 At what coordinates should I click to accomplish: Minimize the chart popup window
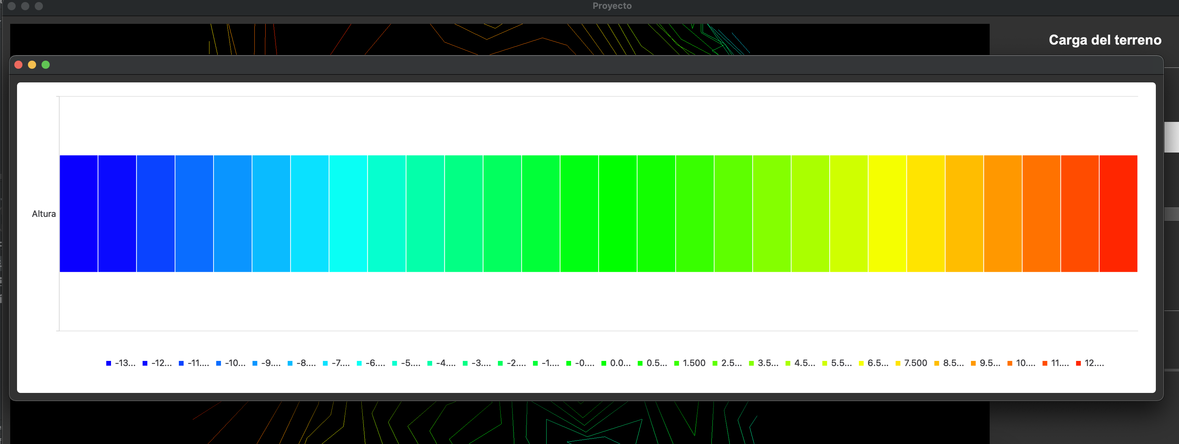coord(32,65)
